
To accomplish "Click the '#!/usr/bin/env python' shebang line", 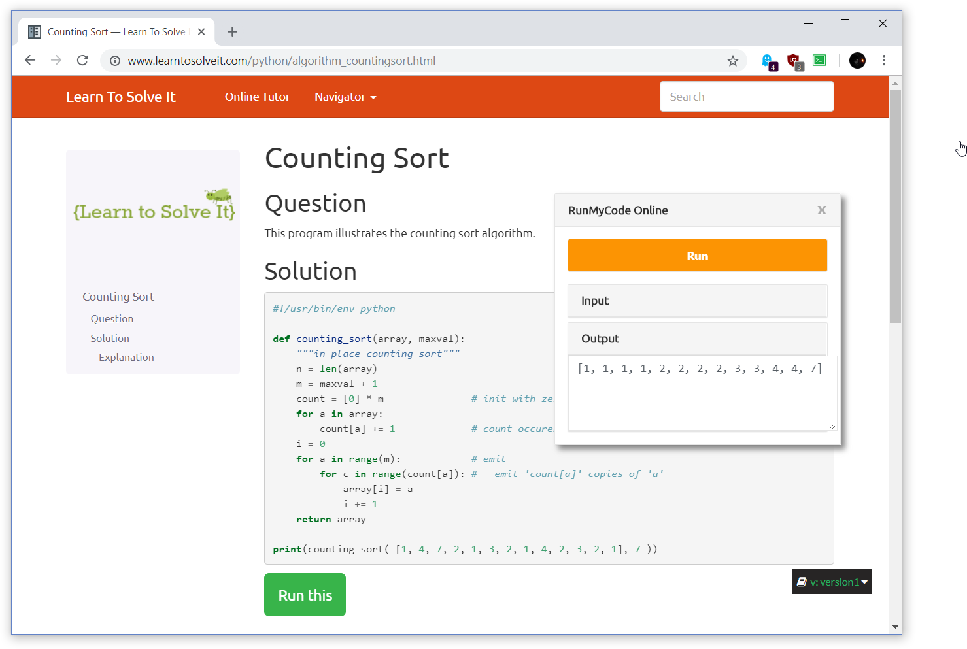I will pos(334,308).
